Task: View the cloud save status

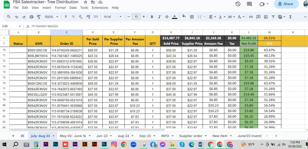Action: coord(100,2)
